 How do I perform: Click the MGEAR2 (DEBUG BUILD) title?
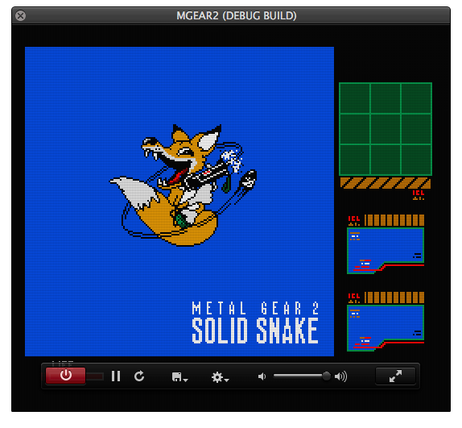click(x=237, y=15)
